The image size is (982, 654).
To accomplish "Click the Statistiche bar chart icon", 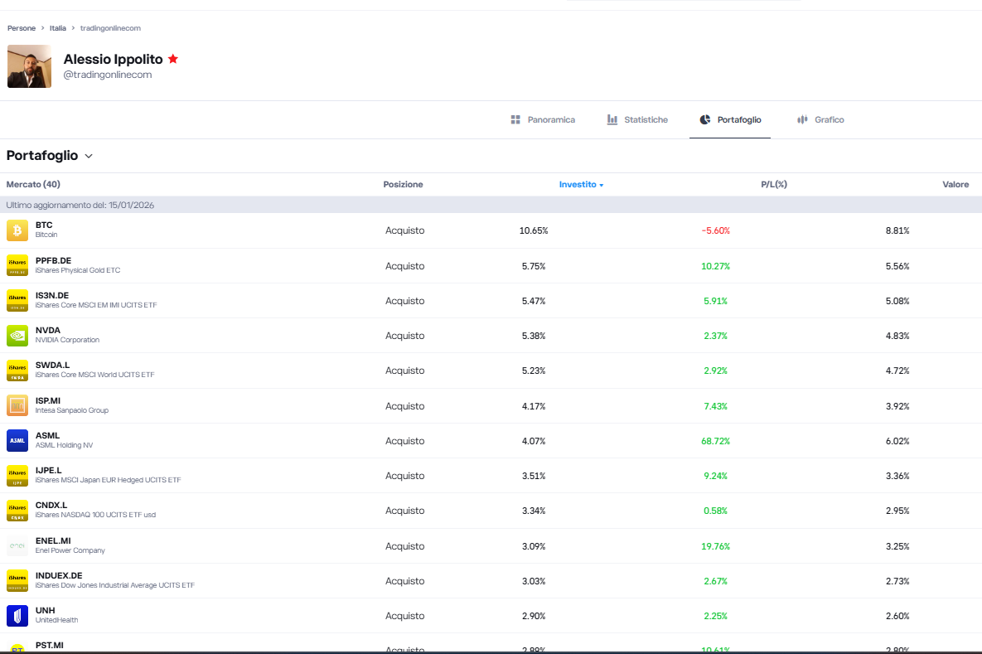I will pos(612,119).
